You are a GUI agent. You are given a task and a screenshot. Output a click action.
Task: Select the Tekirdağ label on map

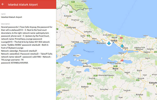click(75, 42)
